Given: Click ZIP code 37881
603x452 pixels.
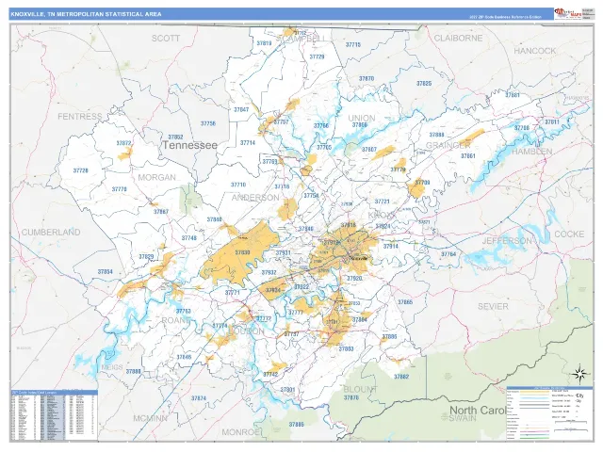Looking at the screenshot, I should pyautogui.click(x=513, y=95).
